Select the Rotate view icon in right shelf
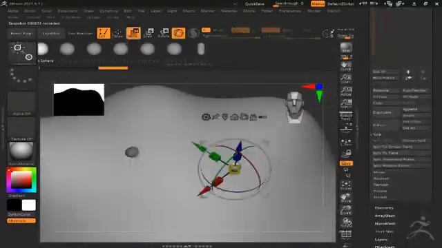The height and width of the screenshot is (248, 442). click(346, 223)
